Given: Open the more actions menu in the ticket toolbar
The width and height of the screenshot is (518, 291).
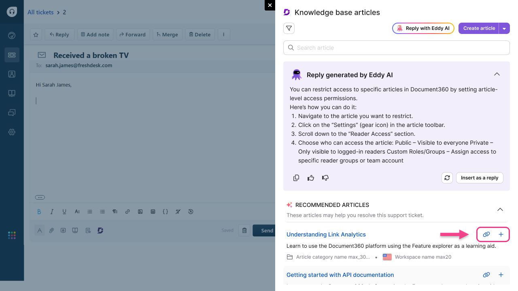Looking at the screenshot, I should [x=224, y=34].
